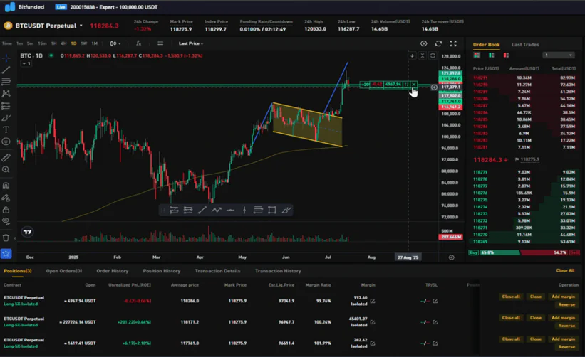This screenshot has height=357, width=585.
Task: Click the refresh chart icon
Action: coord(438,43)
